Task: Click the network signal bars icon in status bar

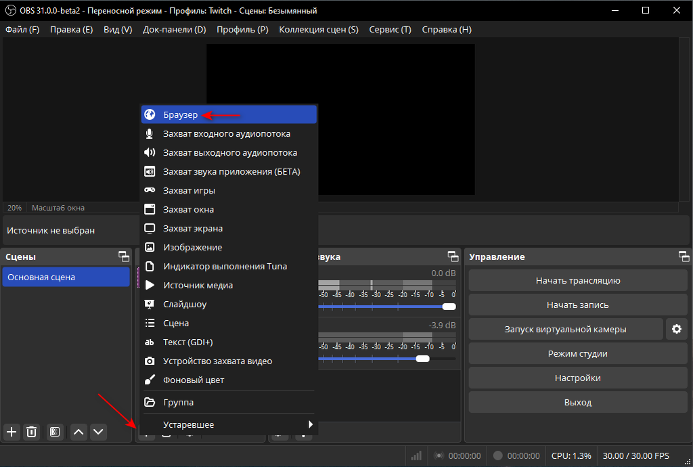Action: click(x=416, y=455)
